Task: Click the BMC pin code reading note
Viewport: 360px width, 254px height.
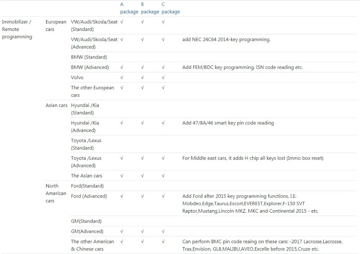Action: click(262, 245)
